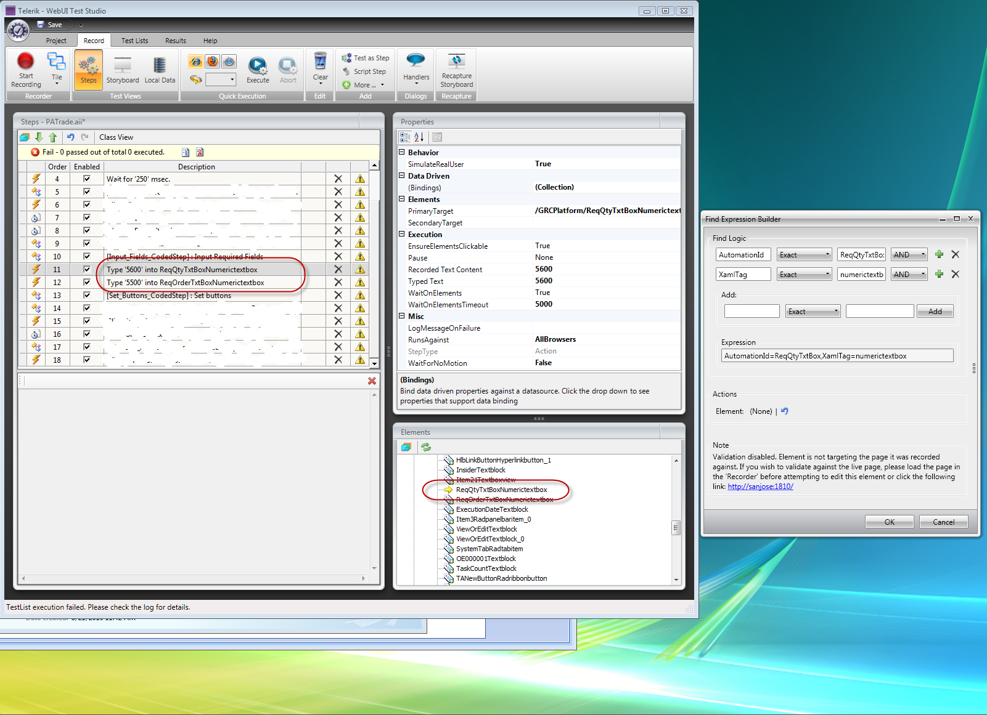Click the warning icon on step 4
The height and width of the screenshot is (715, 987).
360,179
